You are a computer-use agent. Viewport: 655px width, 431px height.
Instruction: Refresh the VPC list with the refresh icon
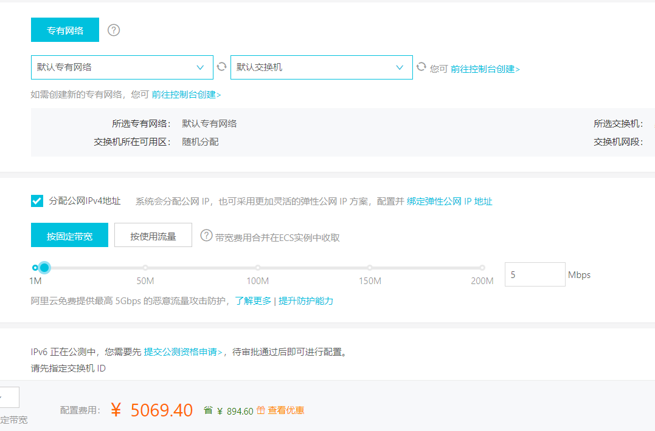222,67
